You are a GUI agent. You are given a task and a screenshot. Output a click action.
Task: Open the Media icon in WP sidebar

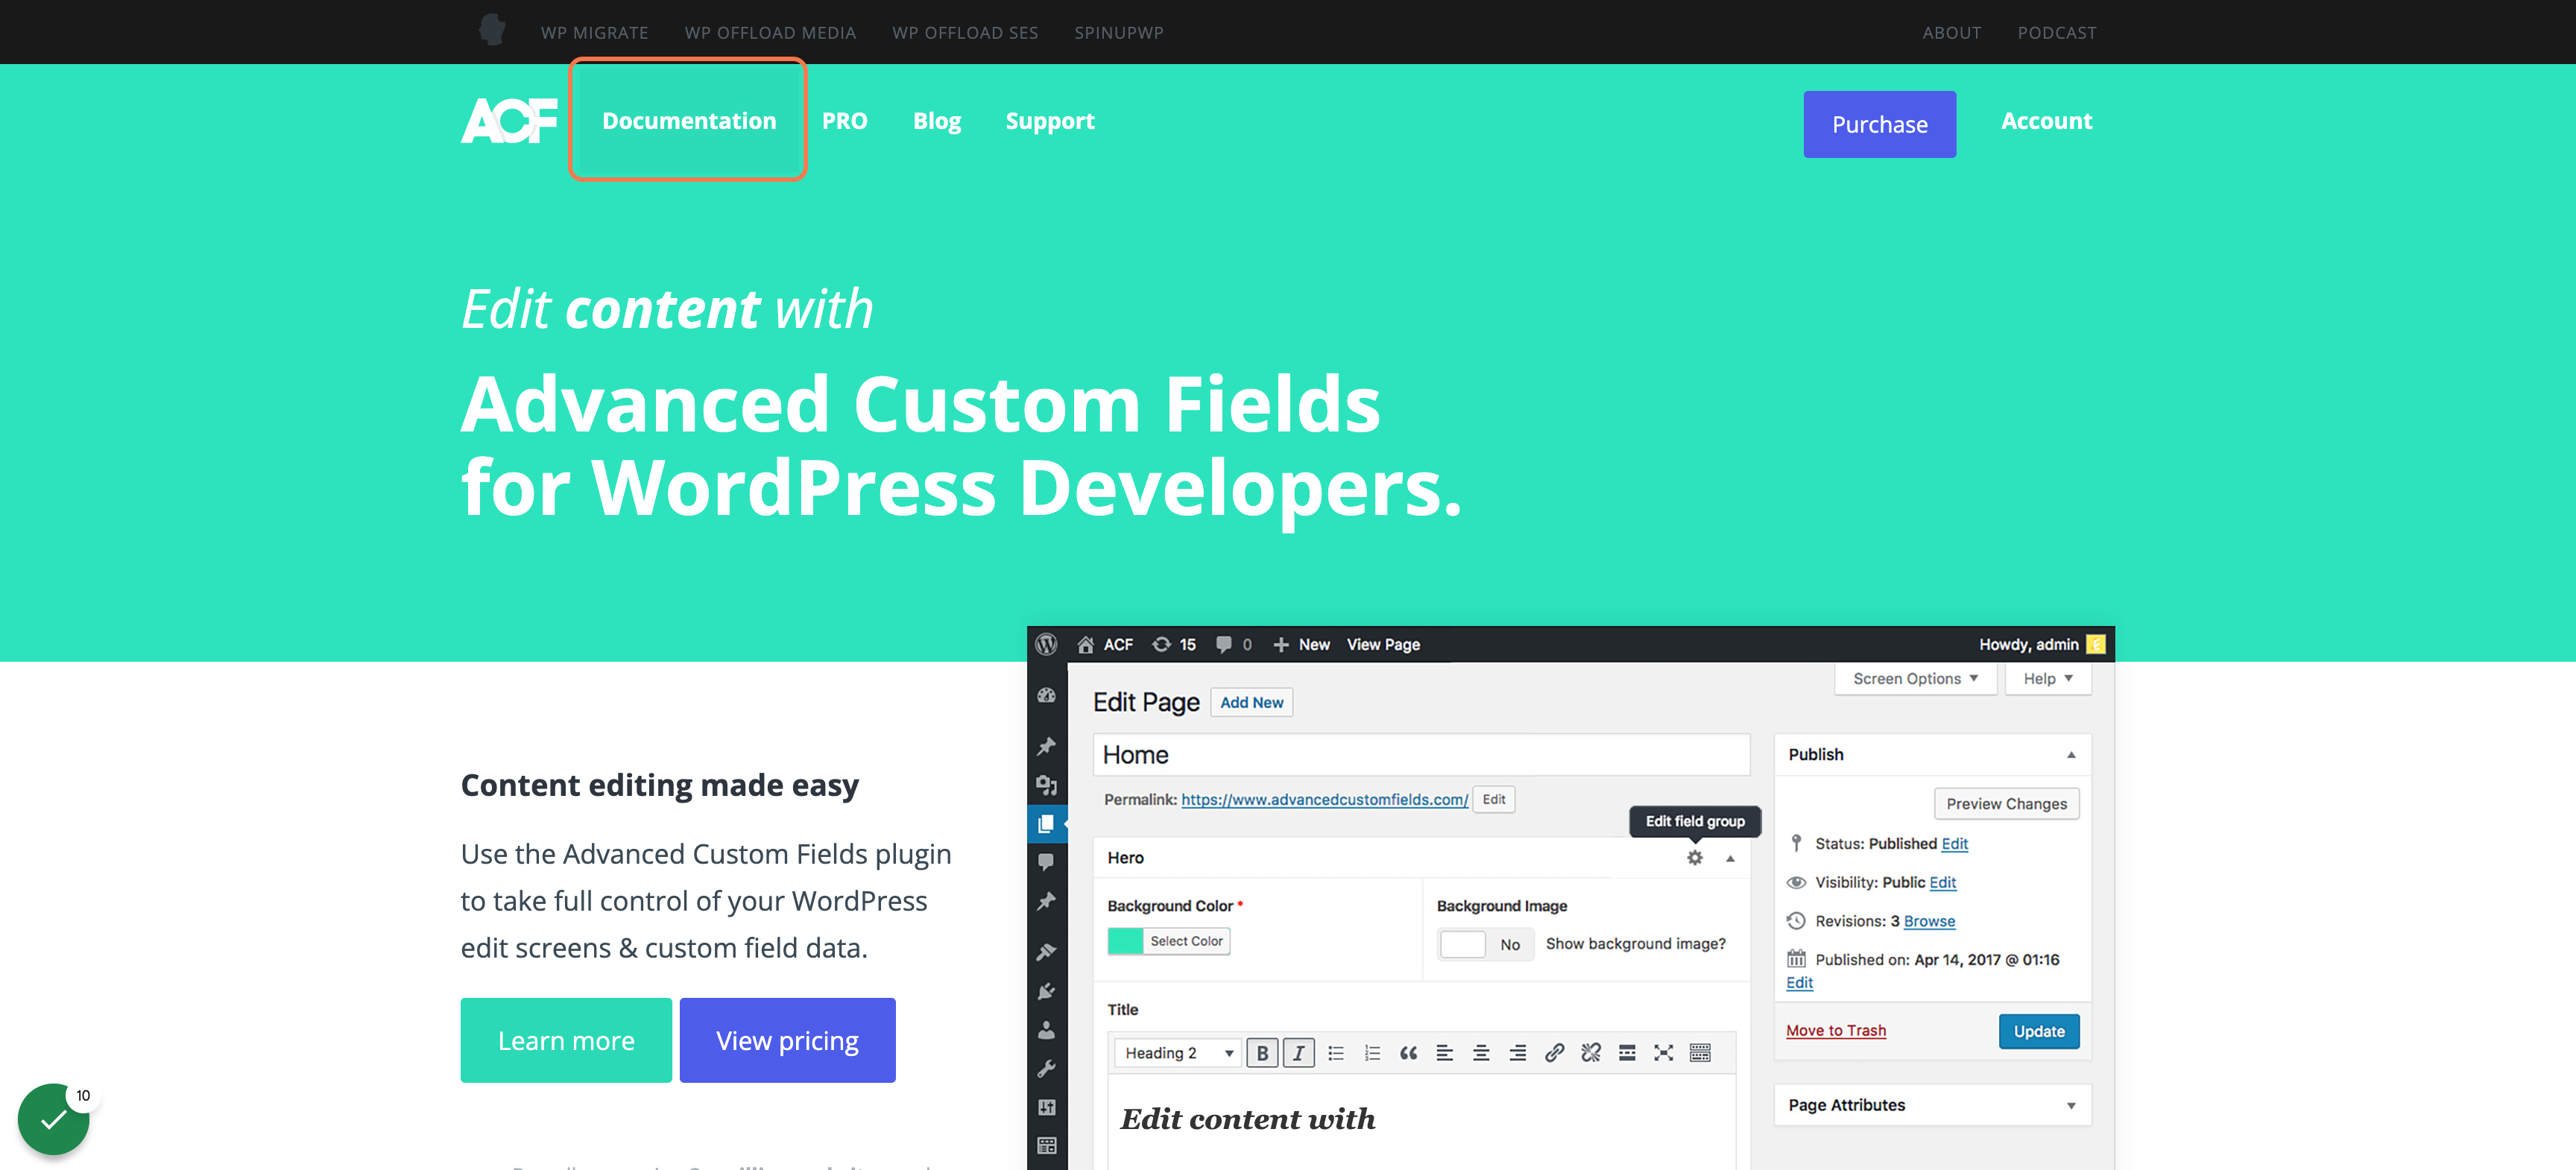click(x=1047, y=785)
